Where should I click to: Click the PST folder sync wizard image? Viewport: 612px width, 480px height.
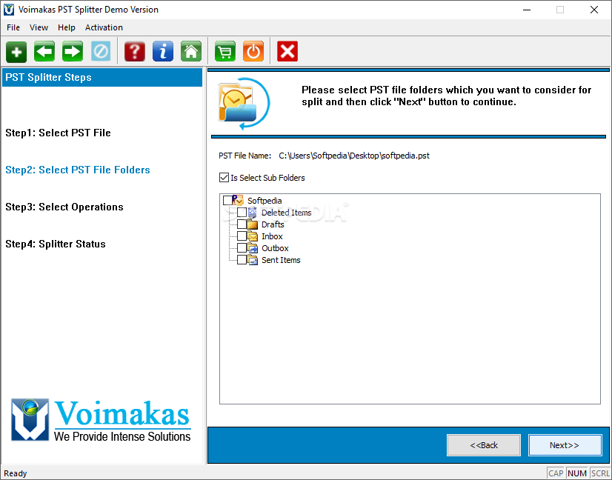(244, 104)
